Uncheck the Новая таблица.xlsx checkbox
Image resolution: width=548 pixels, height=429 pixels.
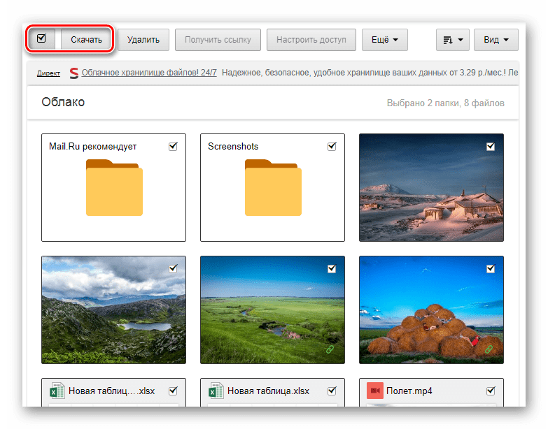pyautogui.click(x=332, y=391)
